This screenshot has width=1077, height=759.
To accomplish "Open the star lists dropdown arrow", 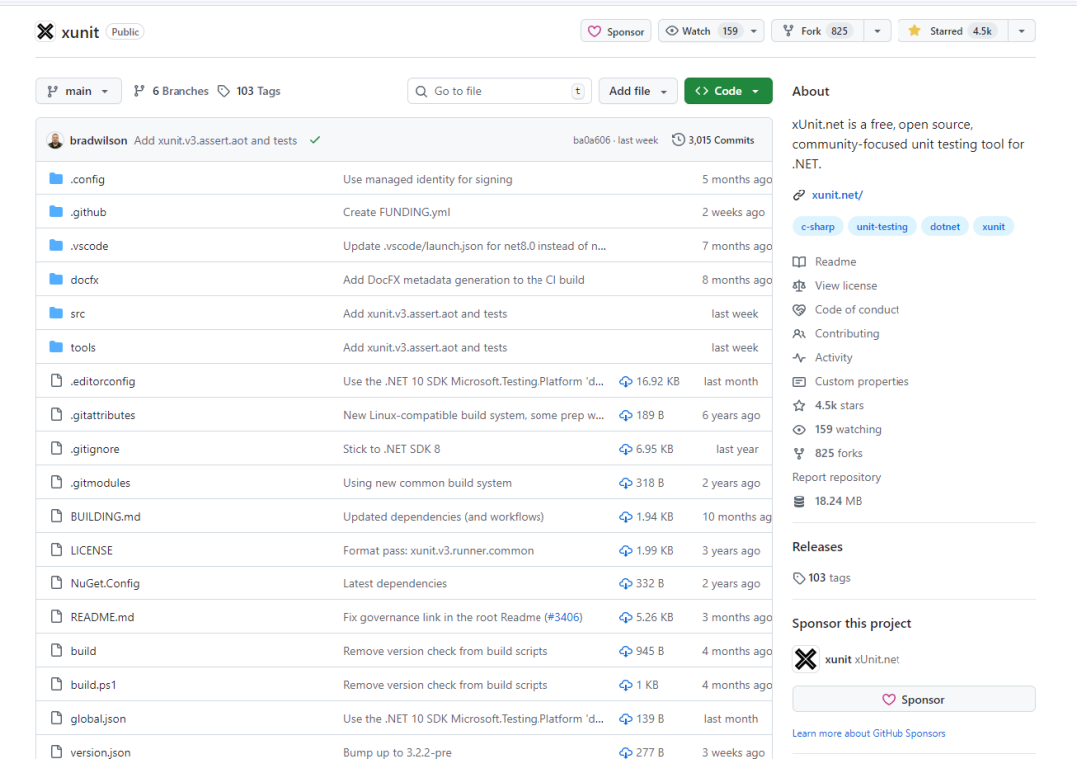I will point(1022,31).
